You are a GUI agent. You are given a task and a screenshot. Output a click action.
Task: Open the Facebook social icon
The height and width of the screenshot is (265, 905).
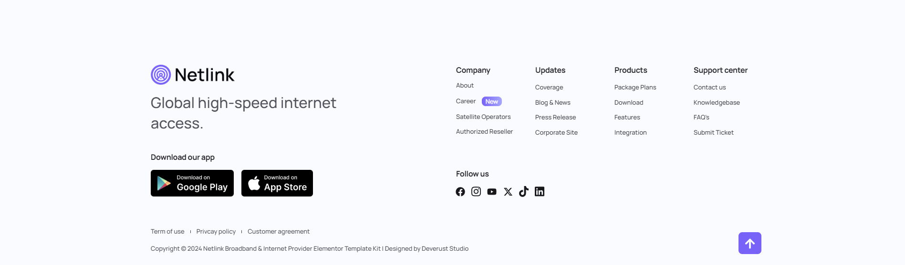tap(460, 192)
